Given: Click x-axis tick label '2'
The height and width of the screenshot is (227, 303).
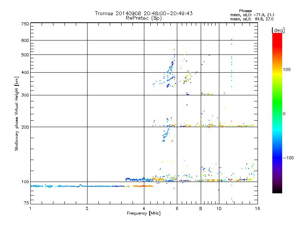Looking at the screenshot, I should (x=87, y=208).
